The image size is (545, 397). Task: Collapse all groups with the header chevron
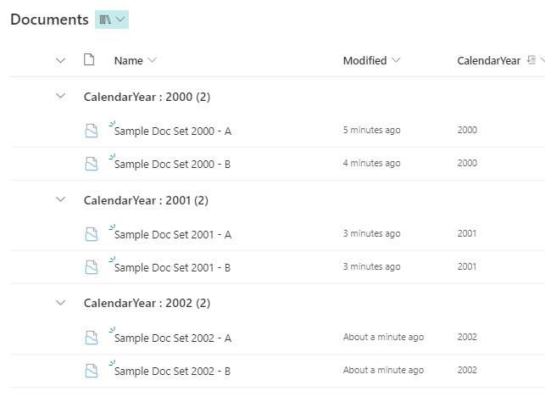60,60
